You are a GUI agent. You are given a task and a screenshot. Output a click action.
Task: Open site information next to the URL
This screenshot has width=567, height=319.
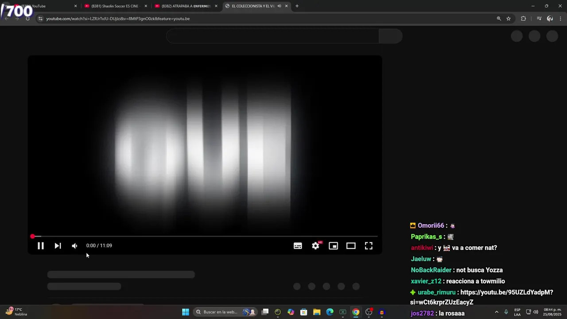(x=40, y=19)
